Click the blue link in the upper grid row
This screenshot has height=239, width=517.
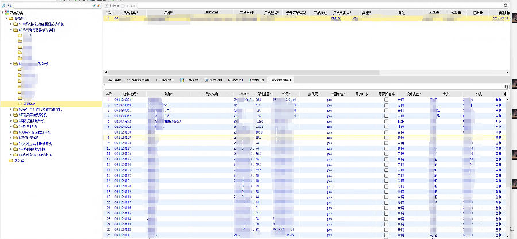[x=336, y=18]
